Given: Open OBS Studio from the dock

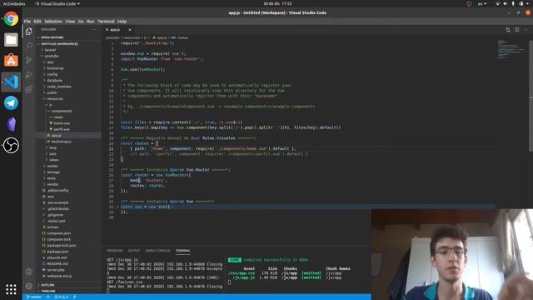Looking at the screenshot, I should 11,145.
